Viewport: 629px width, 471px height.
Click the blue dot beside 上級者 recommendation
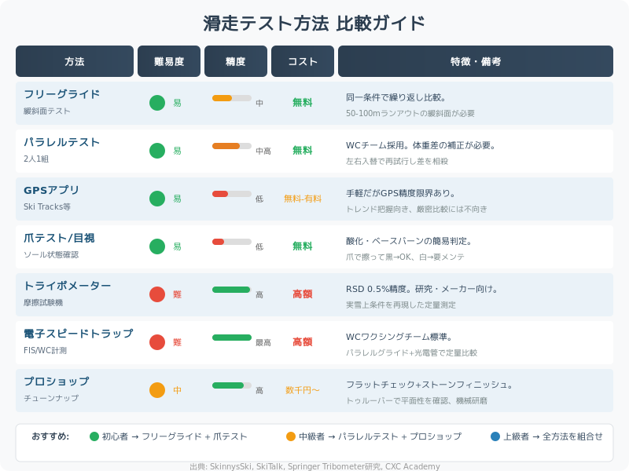pos(495,436)
